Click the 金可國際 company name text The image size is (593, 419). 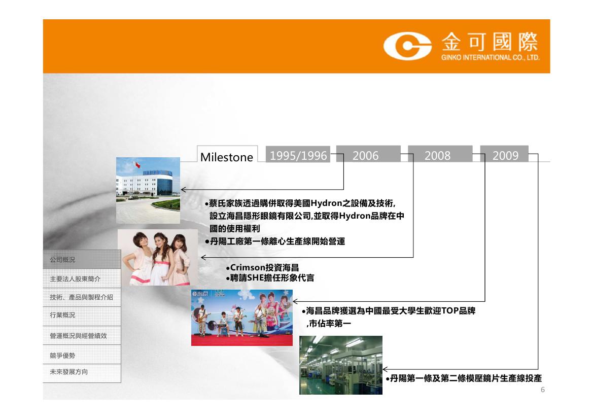490,42
